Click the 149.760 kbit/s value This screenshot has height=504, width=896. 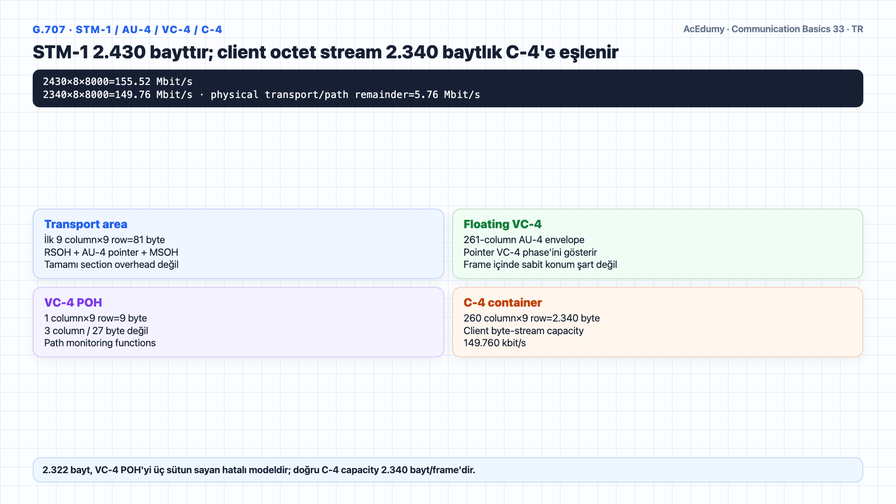495,343
